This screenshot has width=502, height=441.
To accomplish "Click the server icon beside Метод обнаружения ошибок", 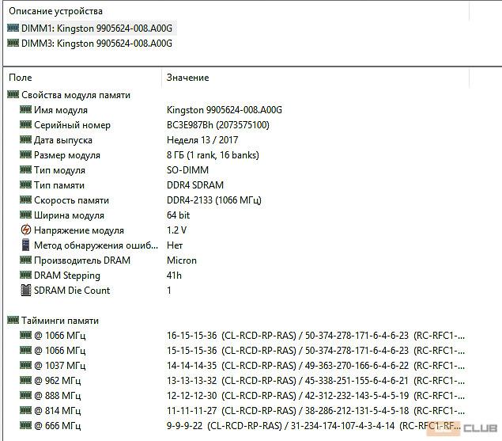I will (x=26, y=245).
